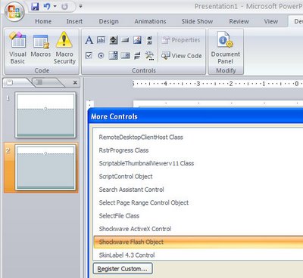Insert a Text Box control
The height and width of the screenshot is (278, 303).
click(101, 40)
